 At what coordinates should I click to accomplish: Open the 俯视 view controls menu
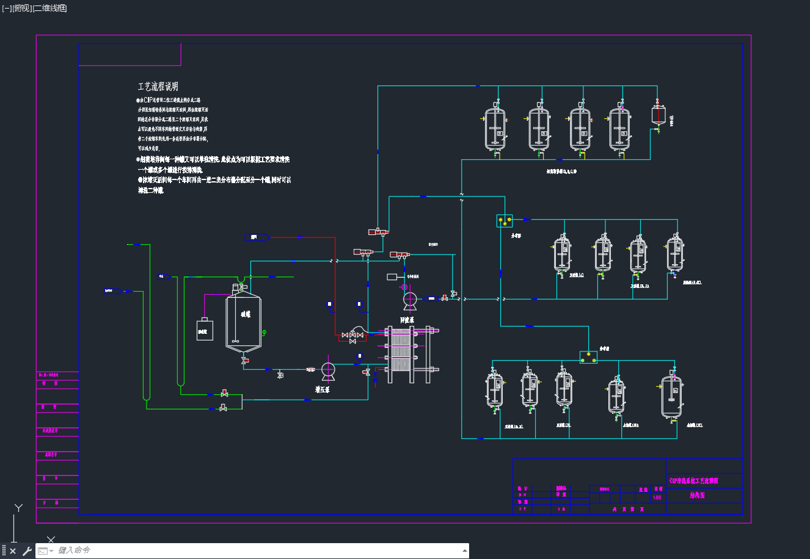(x=21, y=8)
